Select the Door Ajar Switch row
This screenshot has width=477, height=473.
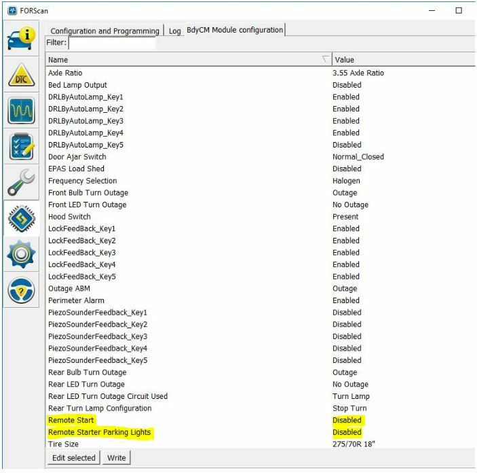(261, 157)
